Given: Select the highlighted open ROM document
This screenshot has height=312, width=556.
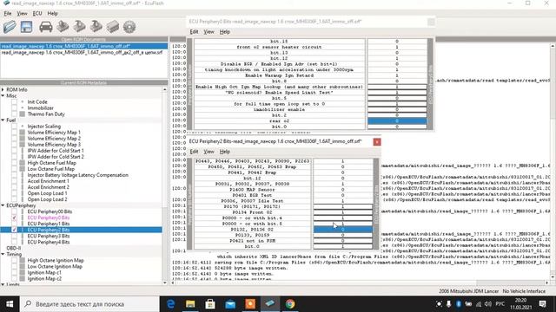Looking at the screenshot, I should pos(84,46).
